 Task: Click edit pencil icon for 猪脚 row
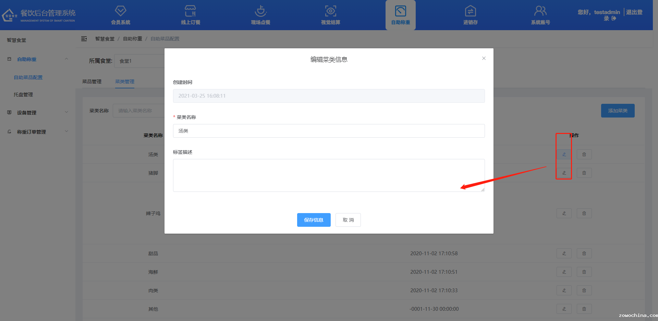pos(564,173)
